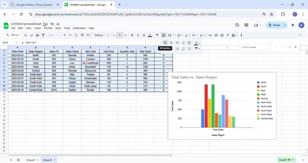Open the Border style dropdown
The width and height of the screenshot is (308, 163).
pos(197,49)
